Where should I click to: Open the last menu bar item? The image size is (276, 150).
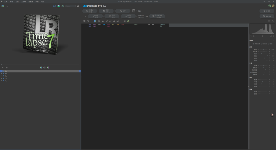click(x=43, y=2)
